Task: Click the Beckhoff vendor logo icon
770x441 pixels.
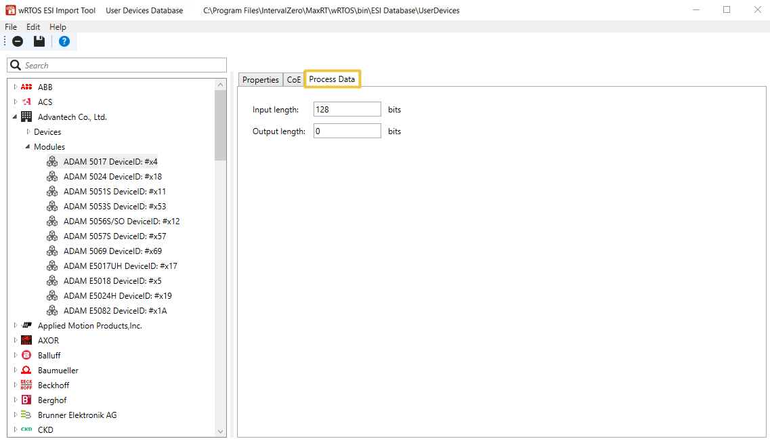Action: tap(26, 385)
